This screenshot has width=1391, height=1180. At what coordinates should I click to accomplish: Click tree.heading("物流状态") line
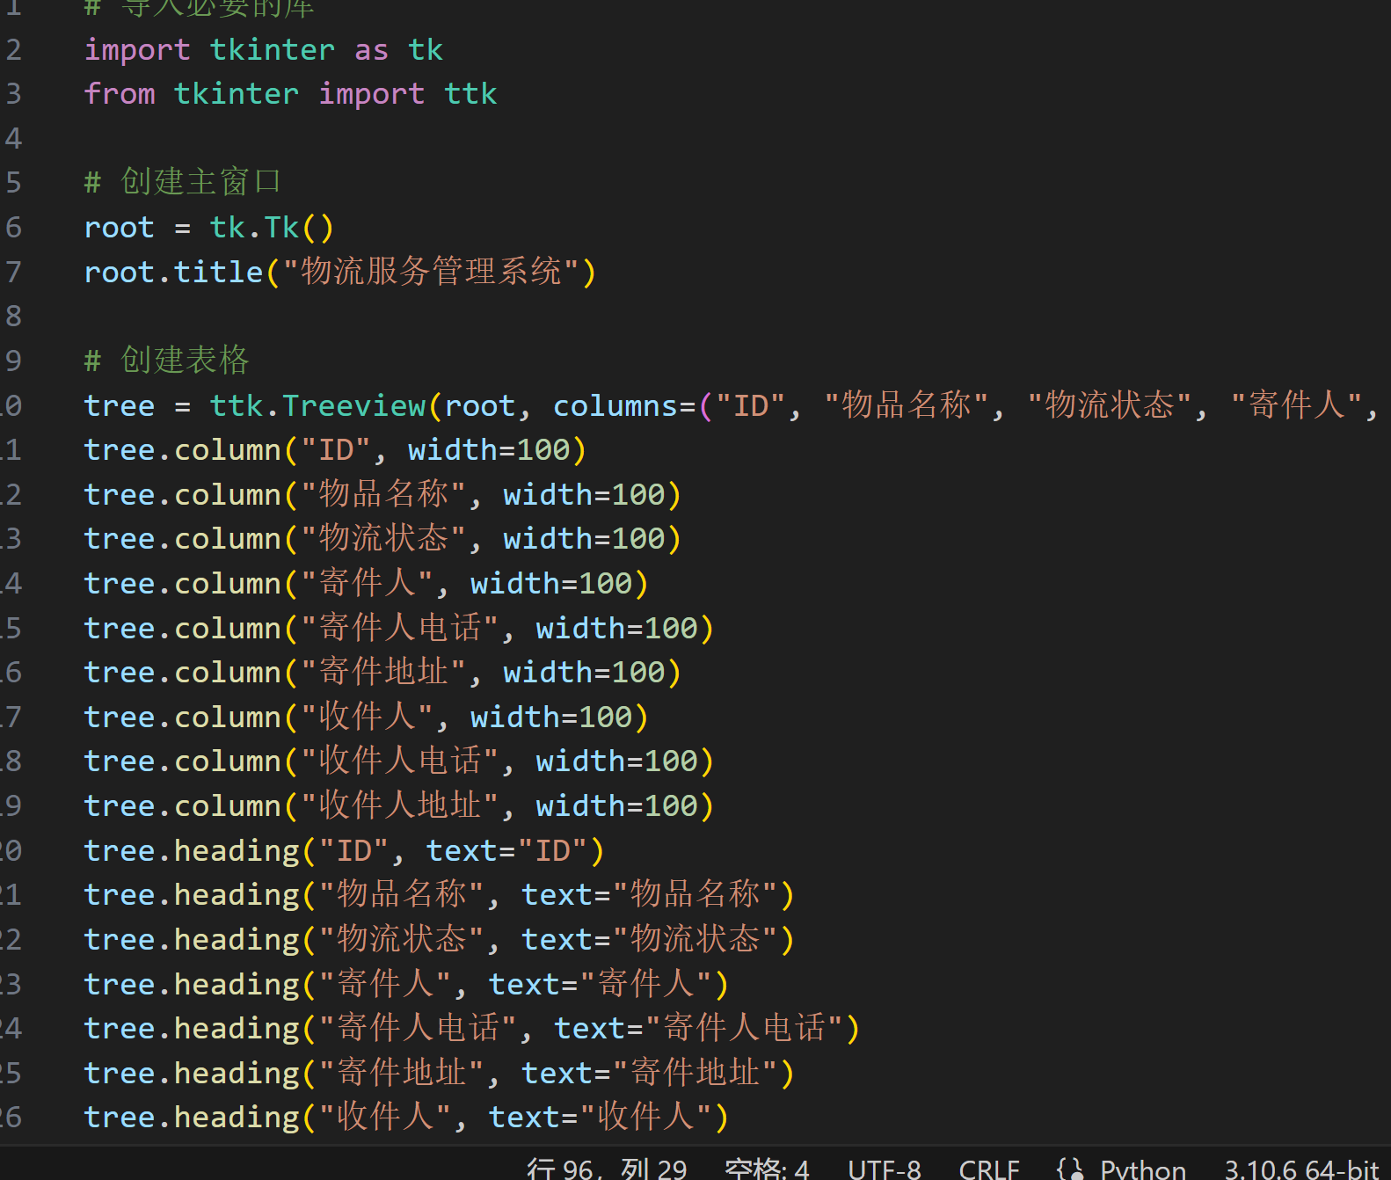(440, 939)
